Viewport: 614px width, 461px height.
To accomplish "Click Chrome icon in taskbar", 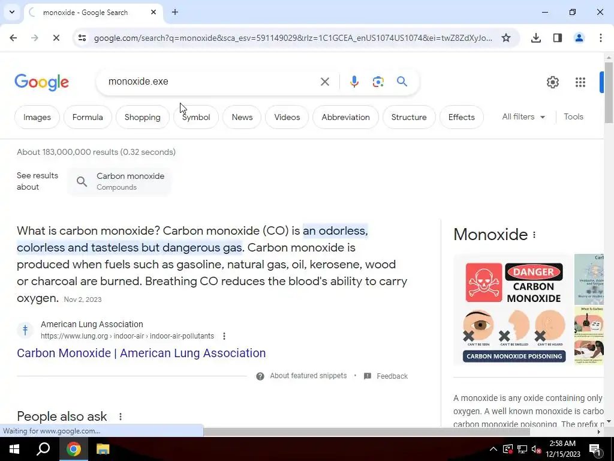I will pos(73,449).
